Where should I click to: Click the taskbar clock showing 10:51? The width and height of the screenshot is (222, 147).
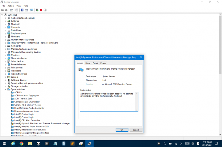pyautogui.click(x=207, y=144)
